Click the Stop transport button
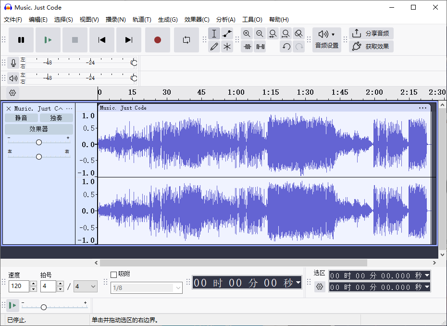Screen dimensions: 447x326 pyautogui.click(x=75, y=40)
